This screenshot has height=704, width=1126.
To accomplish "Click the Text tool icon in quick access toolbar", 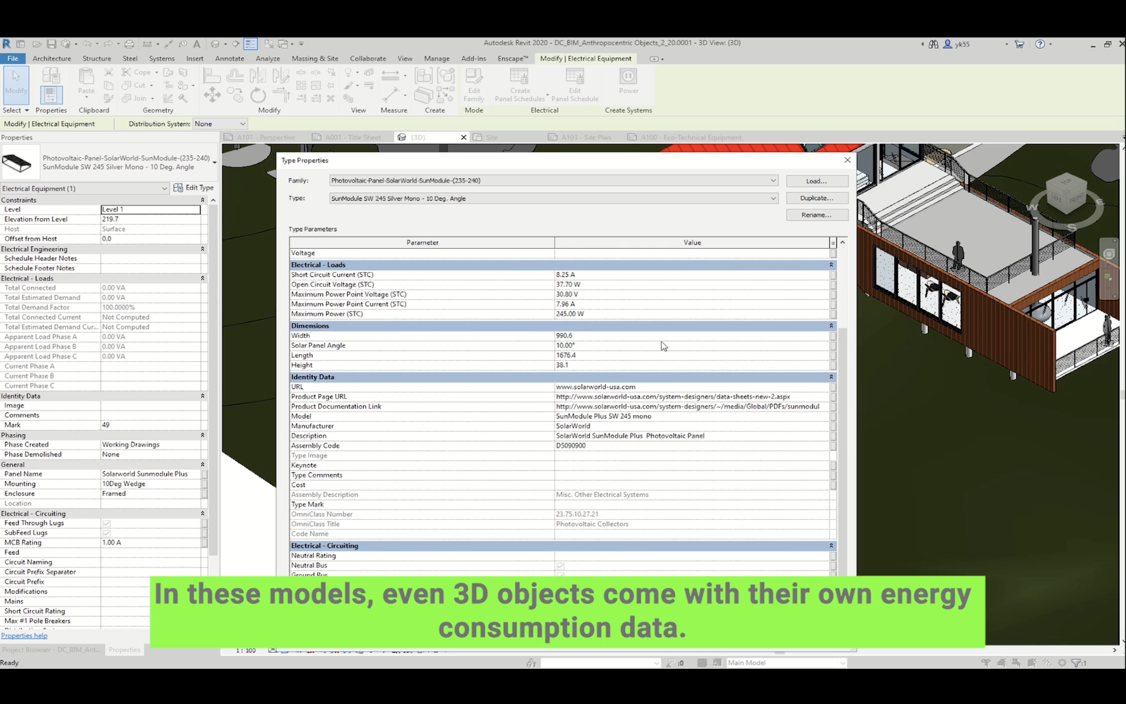I will (197, 44).
